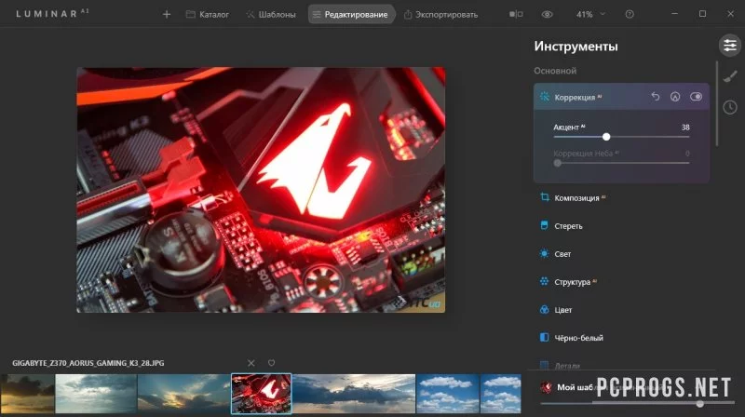Click the Свет sun icon

point(545,253)
